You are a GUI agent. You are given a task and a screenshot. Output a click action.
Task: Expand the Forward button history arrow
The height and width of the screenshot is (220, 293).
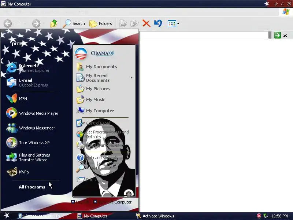pos(44,23)
